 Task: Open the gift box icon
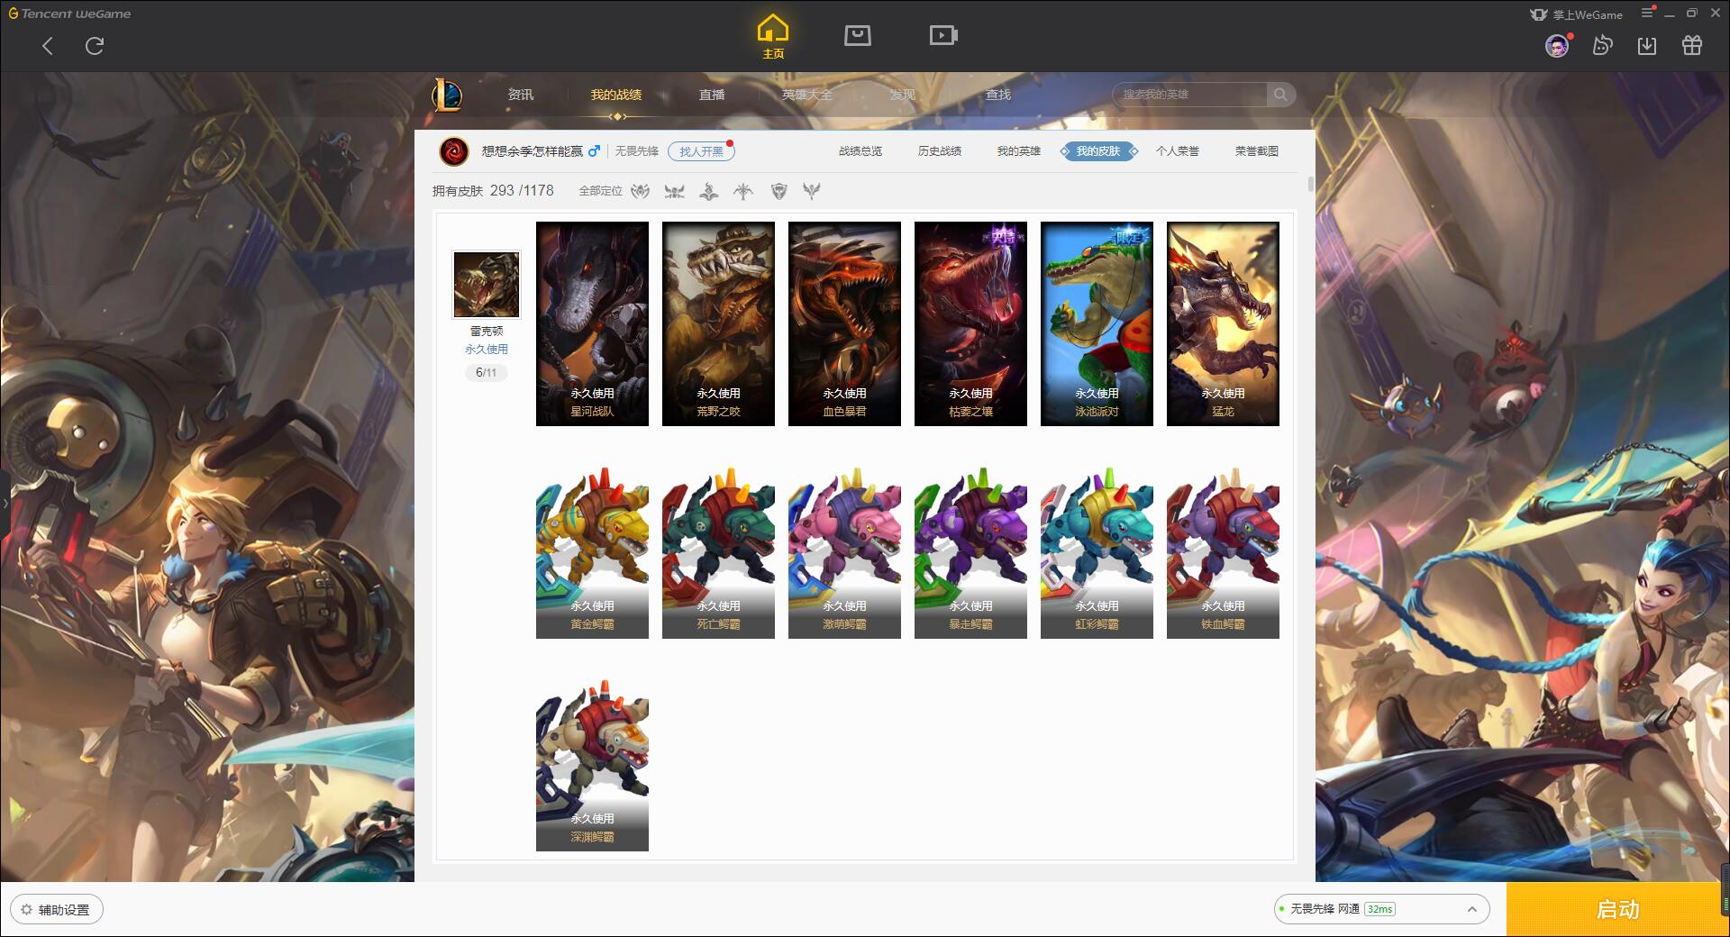[x=1692, y=46]
